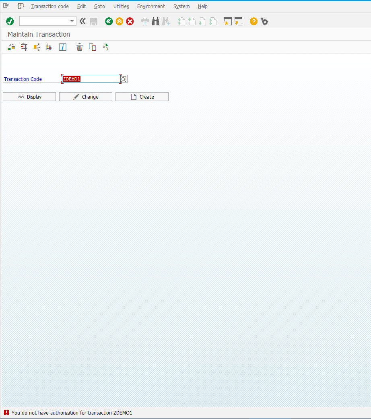Click the red error icon in status bar

6,413
